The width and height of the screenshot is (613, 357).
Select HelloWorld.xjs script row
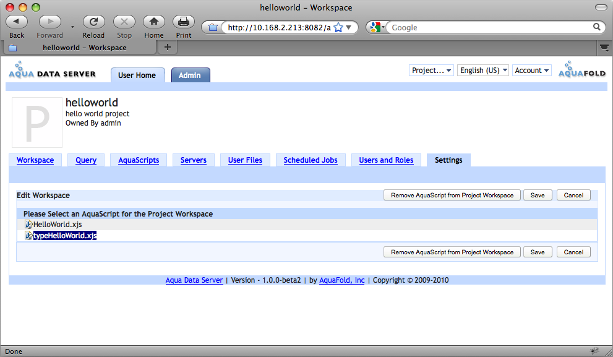307,225
